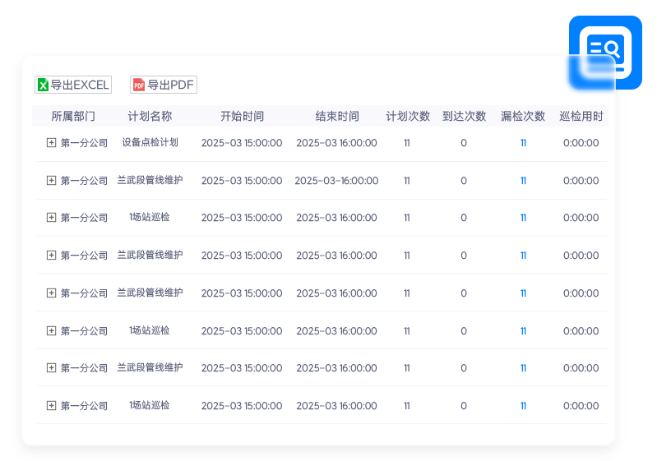The width and height of the screenshot is (671, 461).
Task: Sort by 所属部门 column header
Action: [73, 117]
